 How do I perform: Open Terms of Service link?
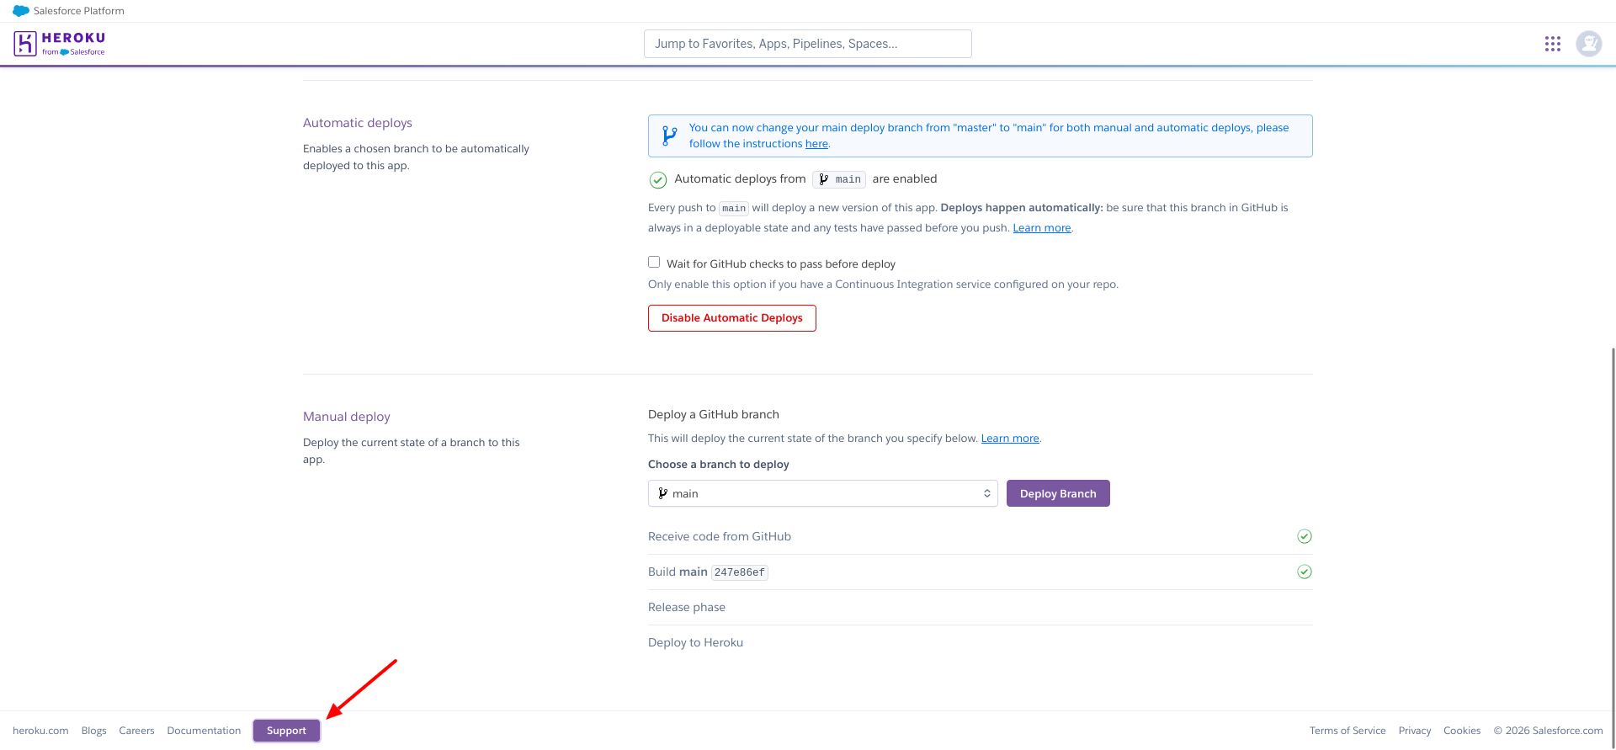[x=1348, y=731]
